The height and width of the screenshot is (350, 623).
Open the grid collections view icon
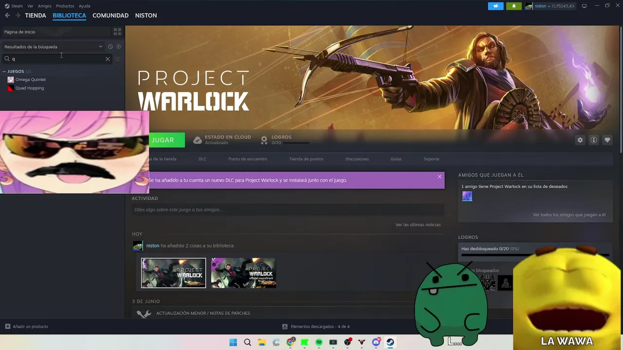pyautogui.click(x=117, y=32)
